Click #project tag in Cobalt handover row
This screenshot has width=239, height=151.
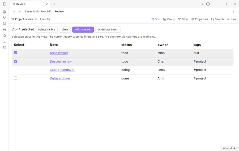pos(200,70)
